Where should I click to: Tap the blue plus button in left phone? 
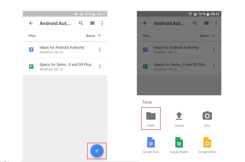[x=97, y=151]
